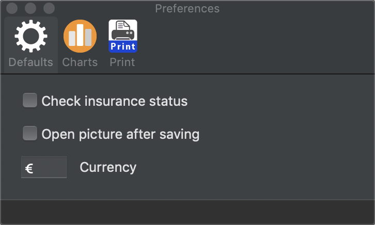
Task: Open the Print printer icon
Action: [123, 36]
